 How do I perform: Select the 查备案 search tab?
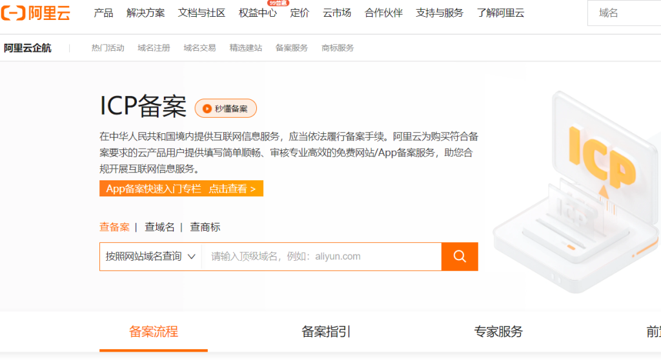click(114, 227)
